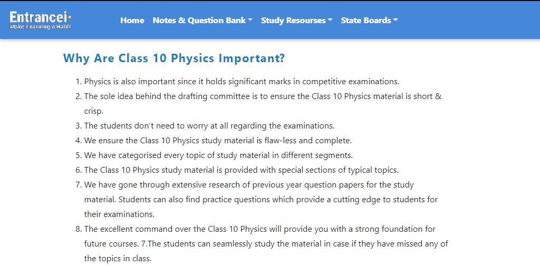Expand the State Boards dropdown arrow

(396, 20)
